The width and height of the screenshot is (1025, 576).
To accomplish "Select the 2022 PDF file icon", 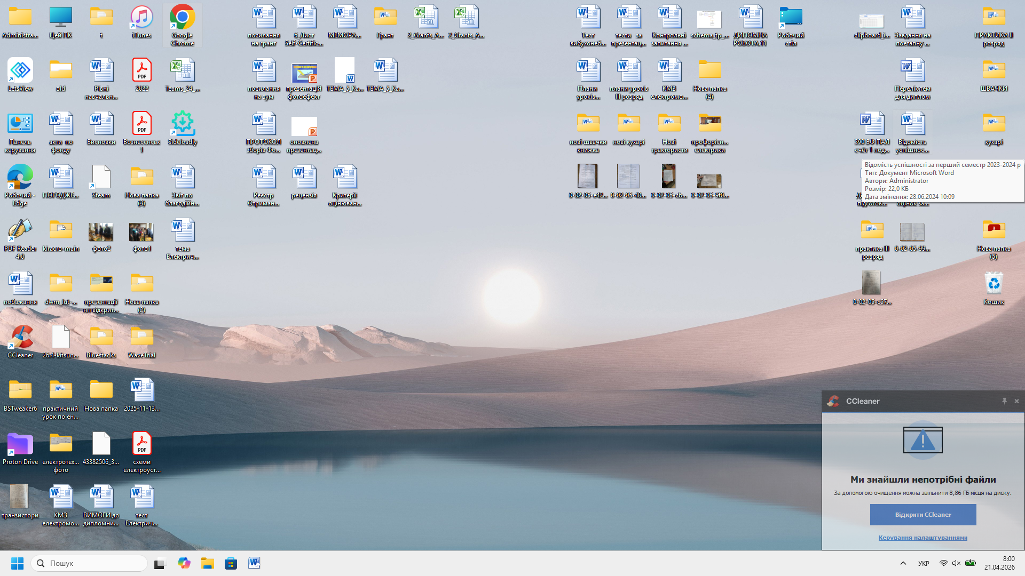I will 141,75.
